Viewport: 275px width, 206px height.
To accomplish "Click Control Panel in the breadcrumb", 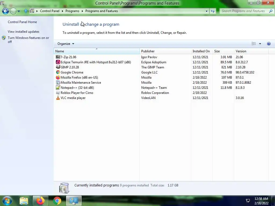I will 50,11.
